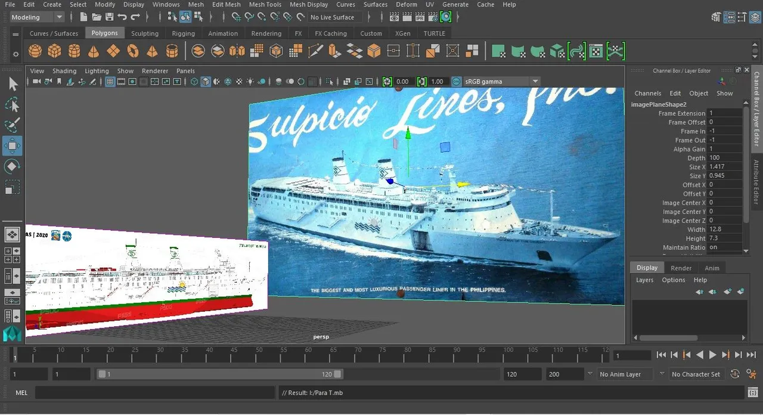Create a polygon Plane from shelf
This screenshot has height=415, width=763.
[x=113, y=51]
